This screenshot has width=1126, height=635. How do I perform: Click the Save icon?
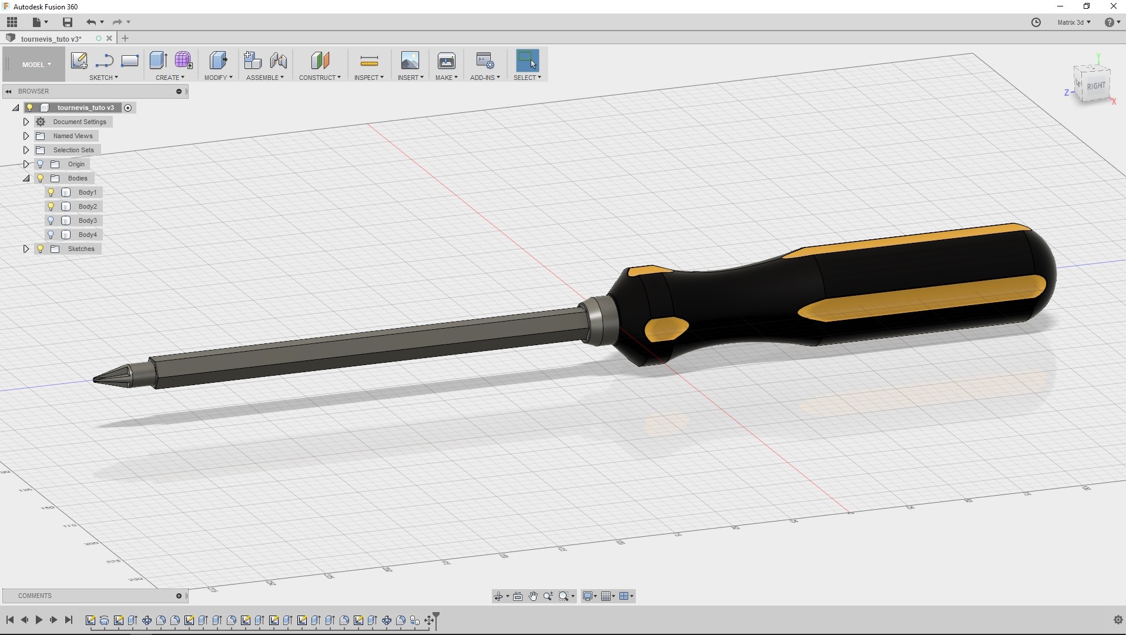[68, 22]
